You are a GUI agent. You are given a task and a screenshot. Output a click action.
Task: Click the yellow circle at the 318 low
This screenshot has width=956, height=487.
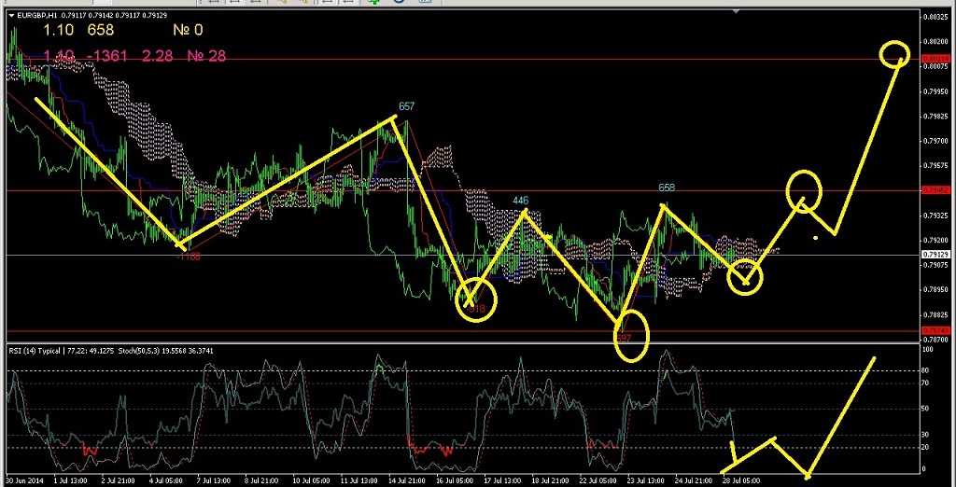point(477,300)
